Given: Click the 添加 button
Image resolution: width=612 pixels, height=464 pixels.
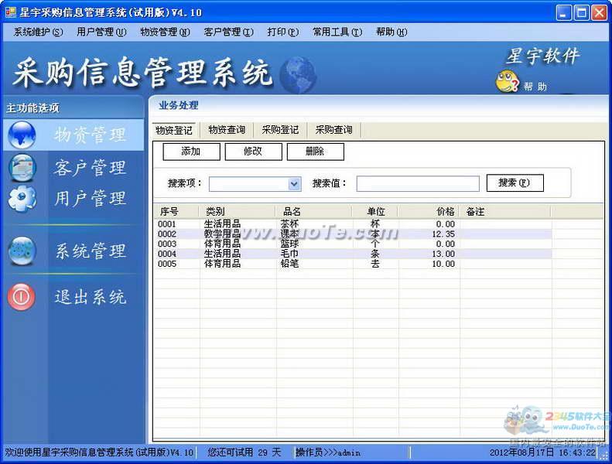Looking at the screenshot, I should click(x=191, y=152).
